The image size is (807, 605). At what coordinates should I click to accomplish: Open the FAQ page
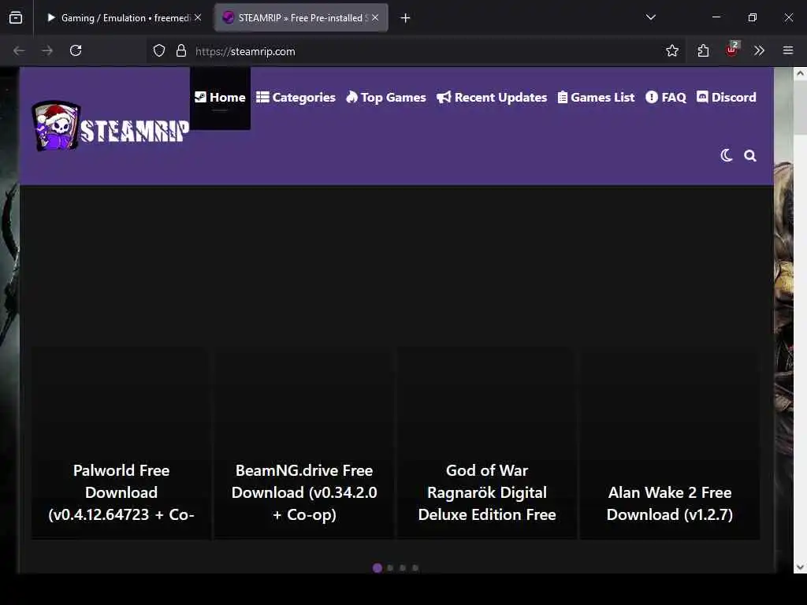666,98
